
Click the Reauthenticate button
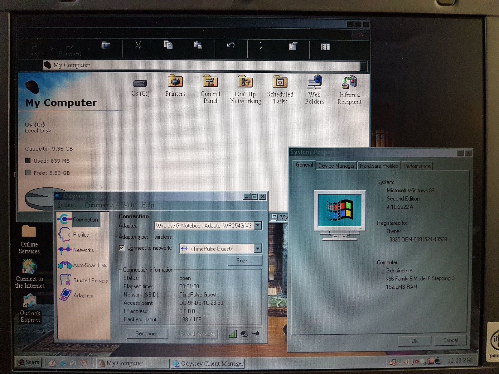[197, 334]
